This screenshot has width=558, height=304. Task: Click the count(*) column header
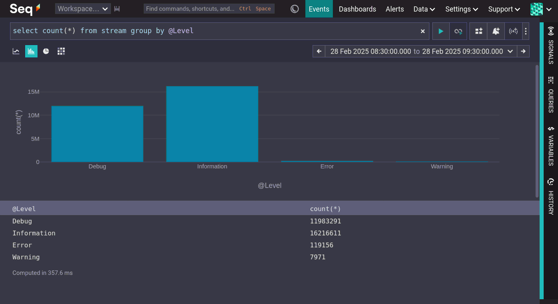pos(325,209)
